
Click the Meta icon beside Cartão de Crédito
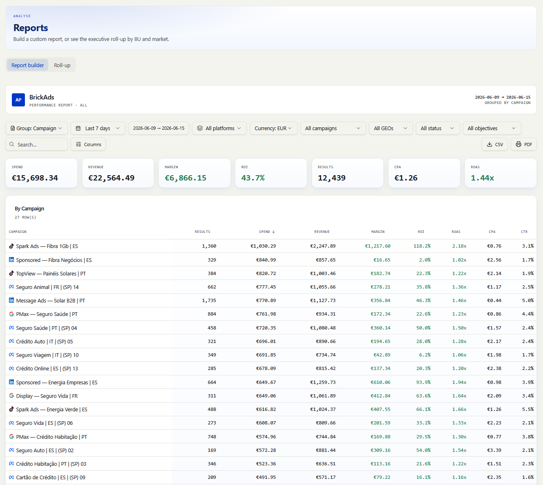(x=11, y=477)
